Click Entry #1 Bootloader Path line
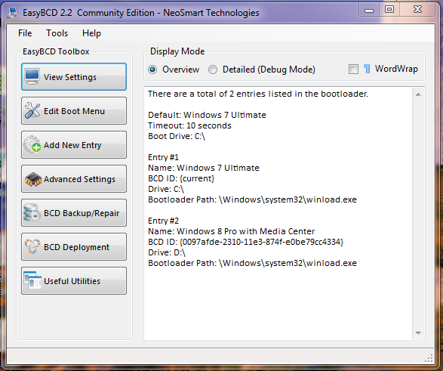443x371 pixels. coord(252,199)
